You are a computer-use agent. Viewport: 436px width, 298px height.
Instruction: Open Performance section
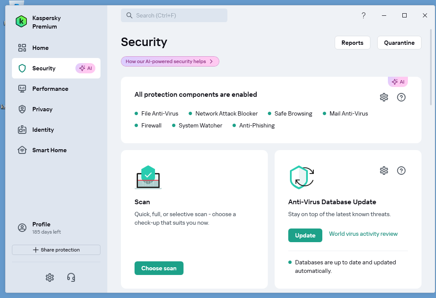pos(56,89)
